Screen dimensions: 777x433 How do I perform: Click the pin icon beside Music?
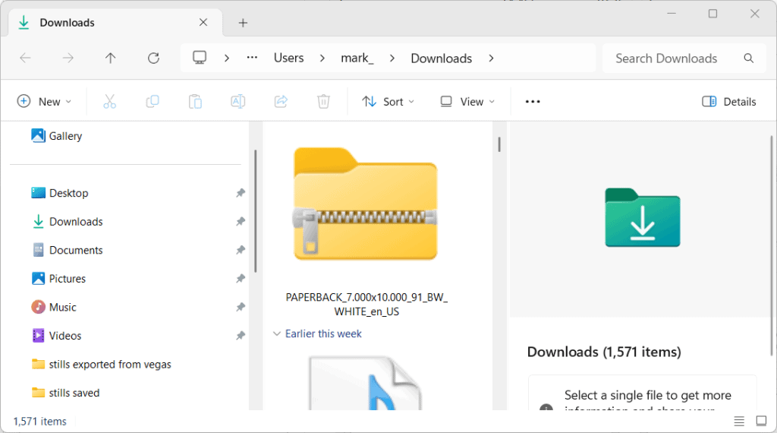pos(241,307)
